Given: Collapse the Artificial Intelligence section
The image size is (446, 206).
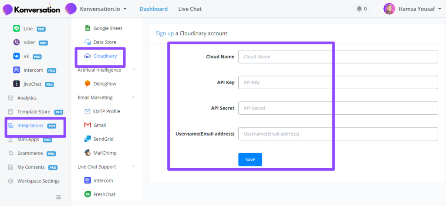Looking at the screenshot, I should click(x=134, y=70).
